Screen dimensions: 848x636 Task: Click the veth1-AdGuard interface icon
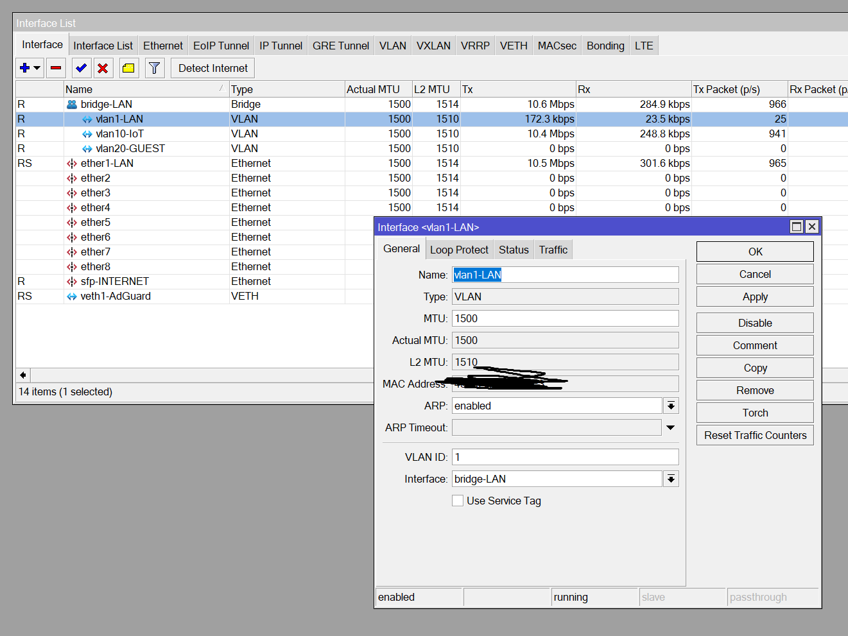(72, 297)
